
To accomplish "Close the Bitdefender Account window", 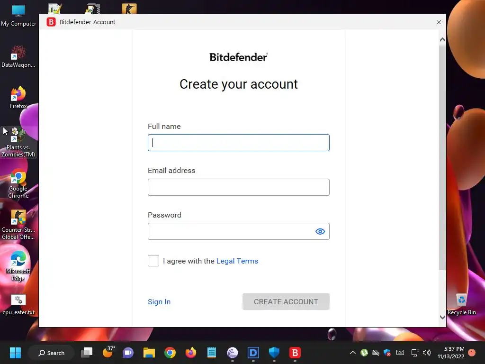I will pyautogui.click(x=439, y=22).
